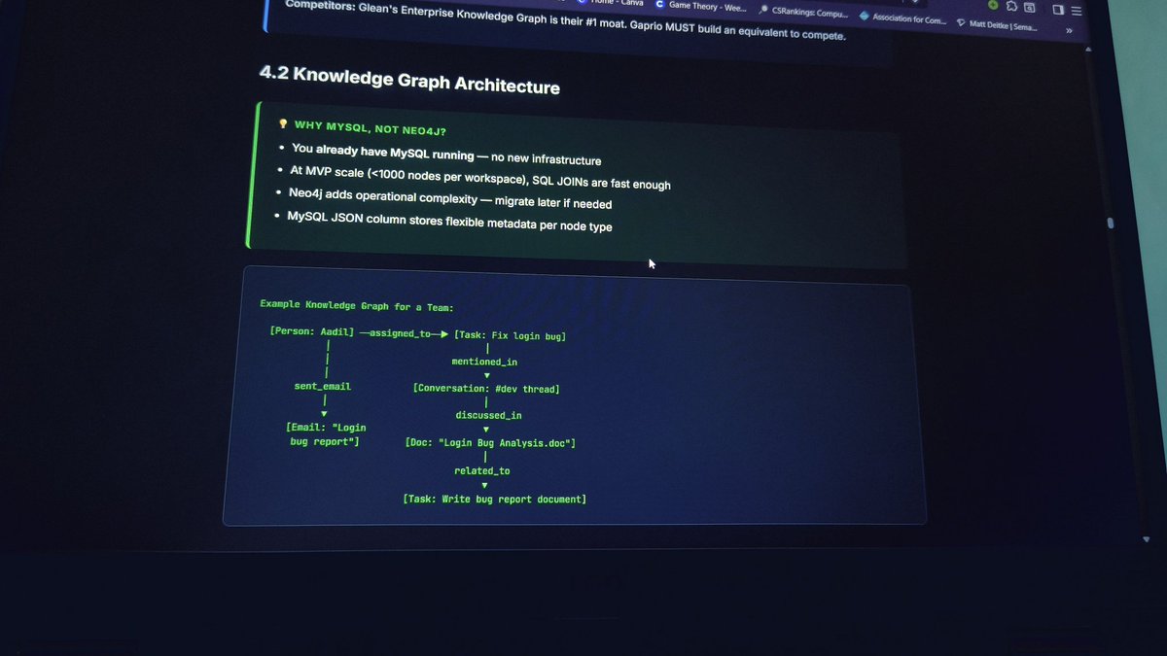This screenshot has width=1167, height=656.
Task: Open the extensions puzzle icon
Action: pos(1011,6)
